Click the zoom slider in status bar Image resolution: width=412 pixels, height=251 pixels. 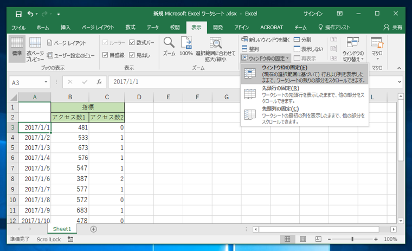point(353,239)
